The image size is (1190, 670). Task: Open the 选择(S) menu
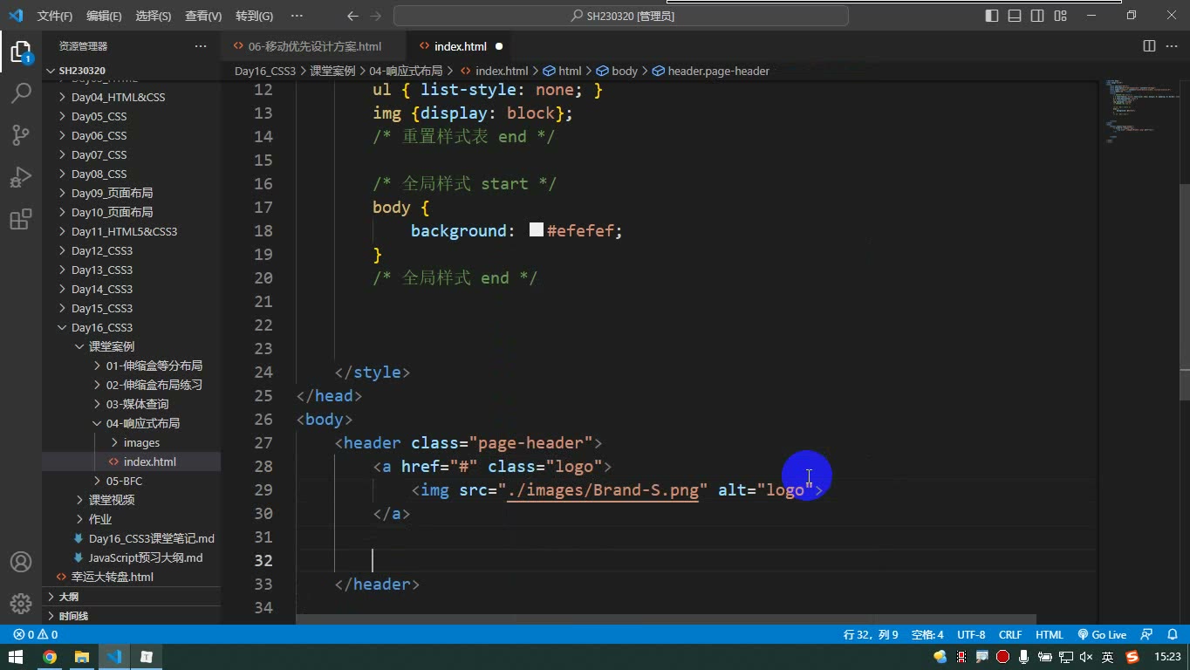(154, 16)
